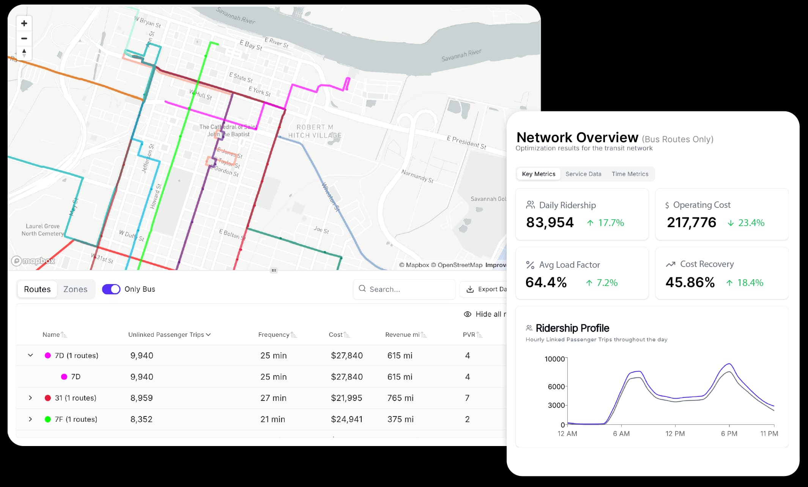Viewport: 808px width, 487px height.
Task: Disable the Only Bus toggle
Action: (x=110, y=289)
